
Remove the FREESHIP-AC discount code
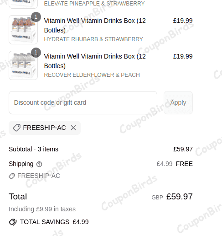pyautogui.click(x=73, y=128)
